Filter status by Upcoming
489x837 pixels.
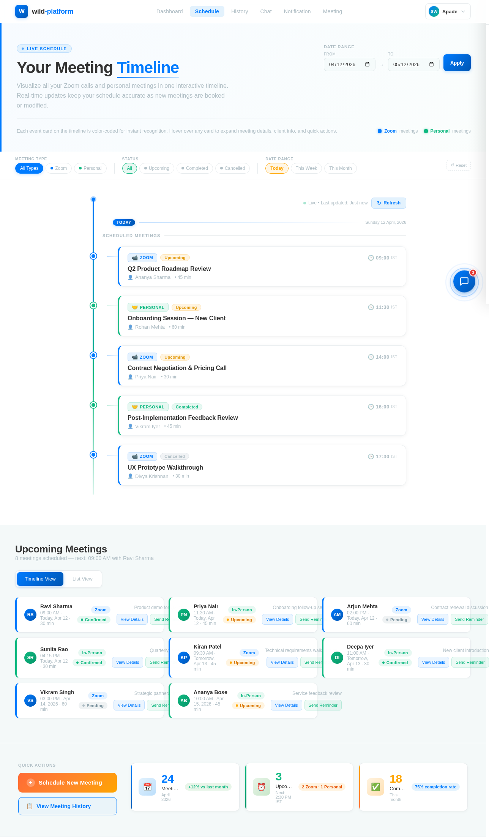click(157, 168)
